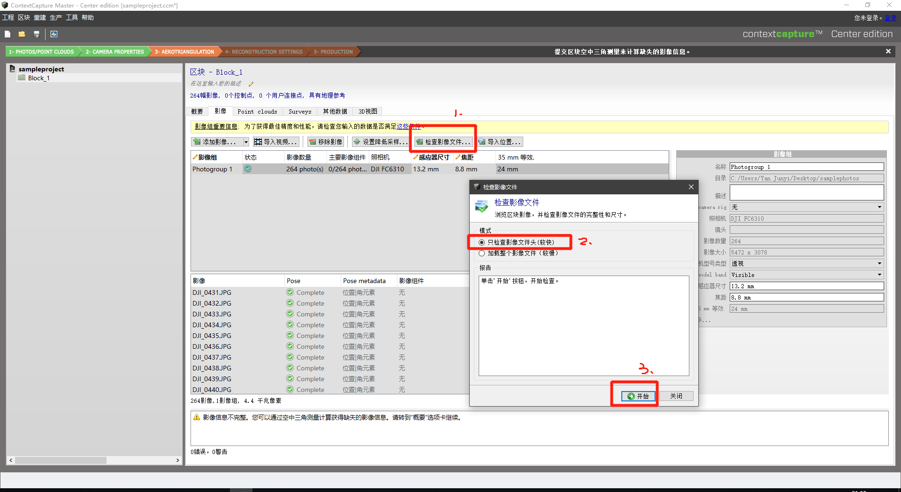The height and width of the screenshot is (492, 901).
Task: Open the 重建 menu in menu bar
Action: pos(39,17)
